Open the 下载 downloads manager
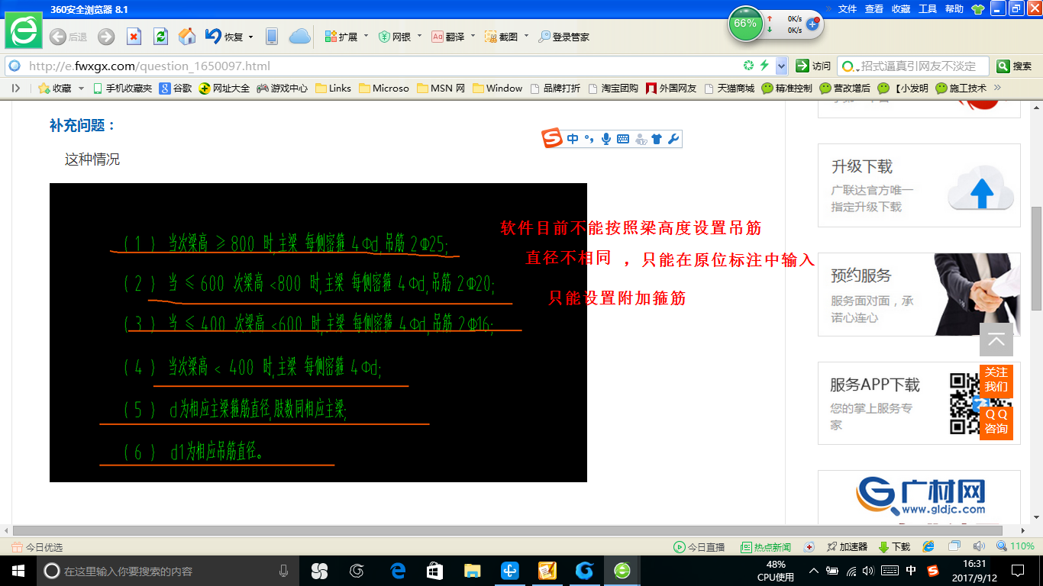 point(894,547)
